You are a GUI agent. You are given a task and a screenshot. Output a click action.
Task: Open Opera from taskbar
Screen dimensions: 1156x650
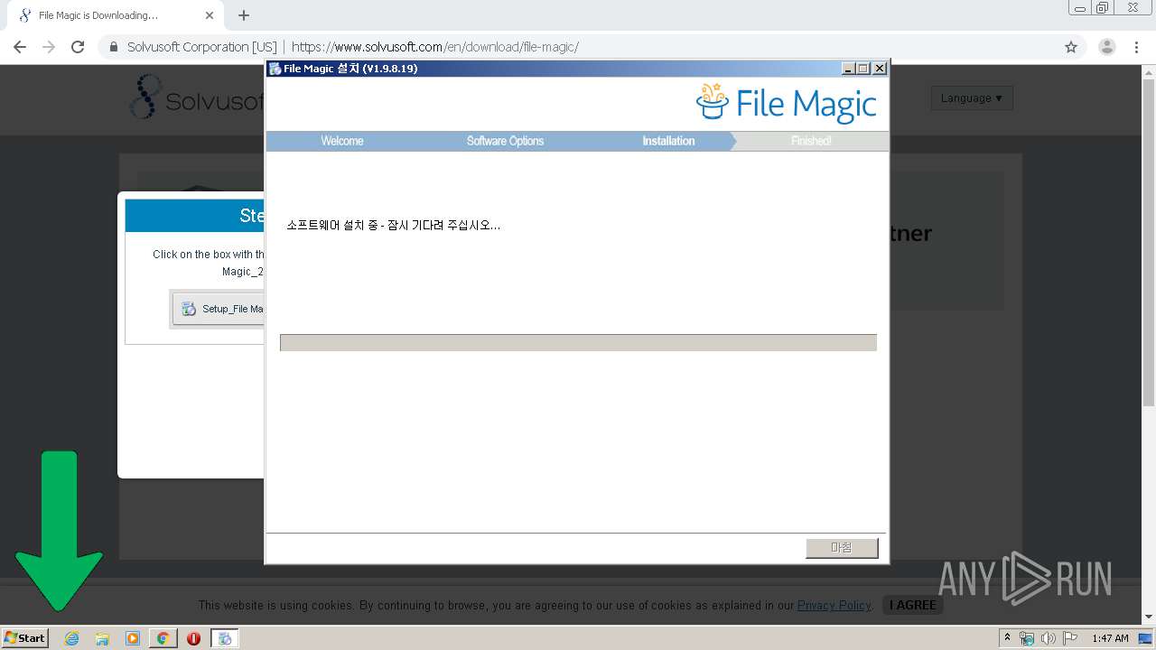193,638
